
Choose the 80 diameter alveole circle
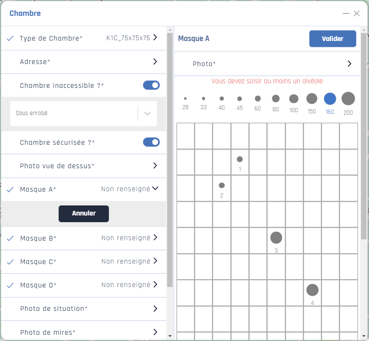[276, 99]
